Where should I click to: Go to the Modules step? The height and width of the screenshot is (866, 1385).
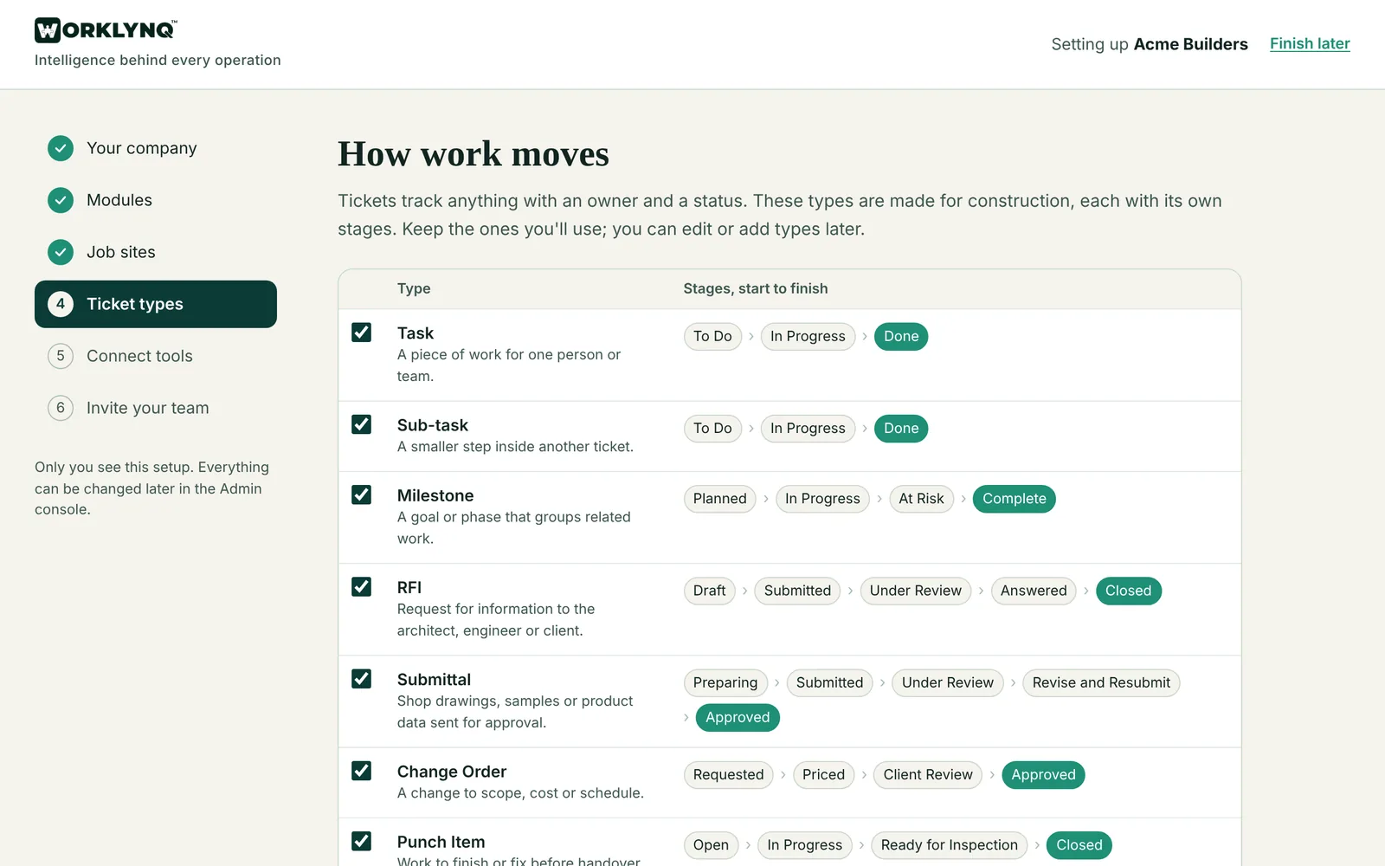(156, 200)
